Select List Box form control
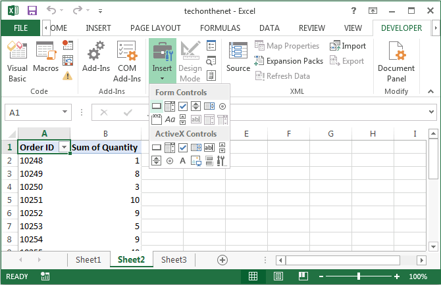The height and width of the screenshot is (285, 441). pos(209,106)
